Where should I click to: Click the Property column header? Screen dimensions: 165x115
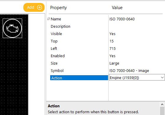(x=58, y=8)
